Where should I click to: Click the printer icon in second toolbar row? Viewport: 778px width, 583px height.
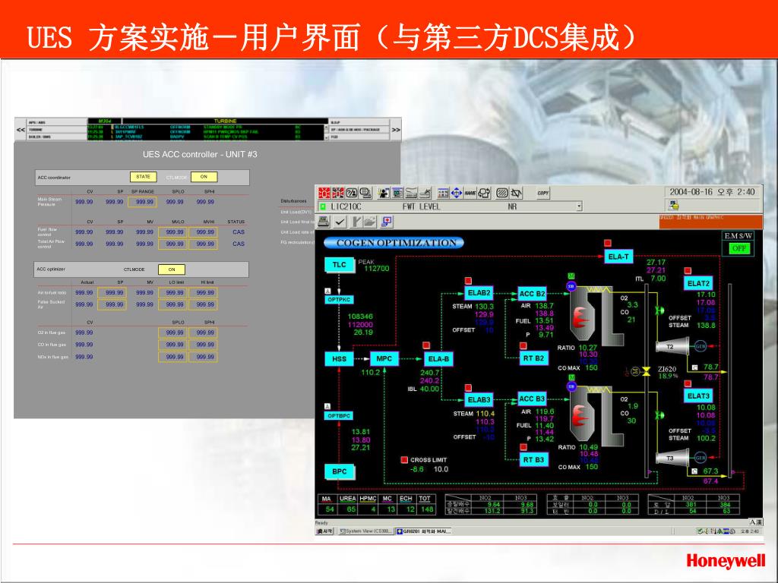coord(324,221)
